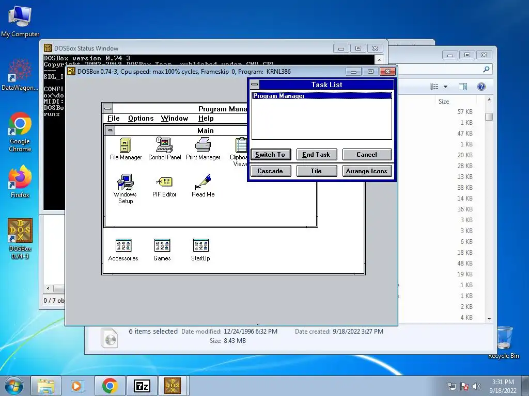The image size is (529, 396).
Task: Click network tray icon
Action: coord(452,386)
